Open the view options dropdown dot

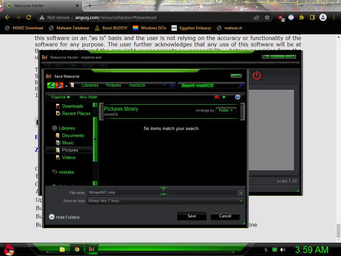coord(224,97)
